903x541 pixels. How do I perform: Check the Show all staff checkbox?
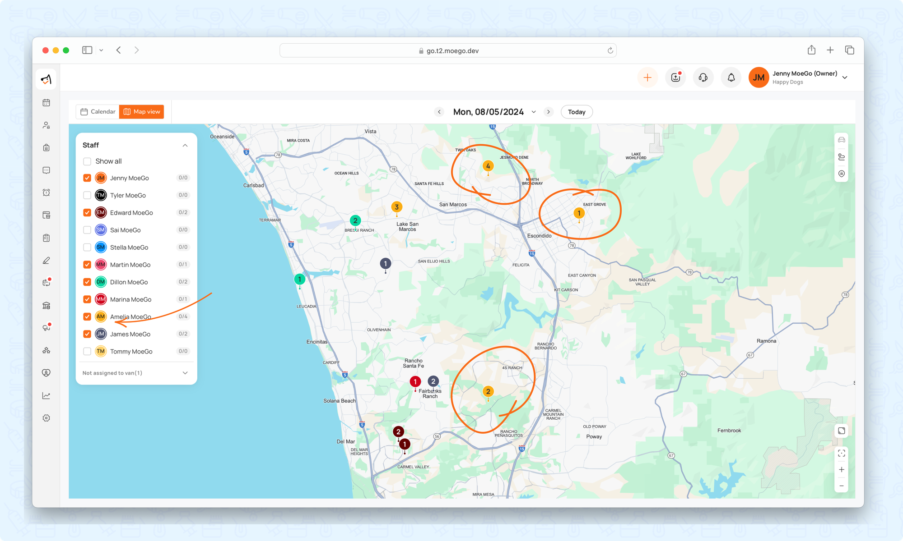pos(87,161)
